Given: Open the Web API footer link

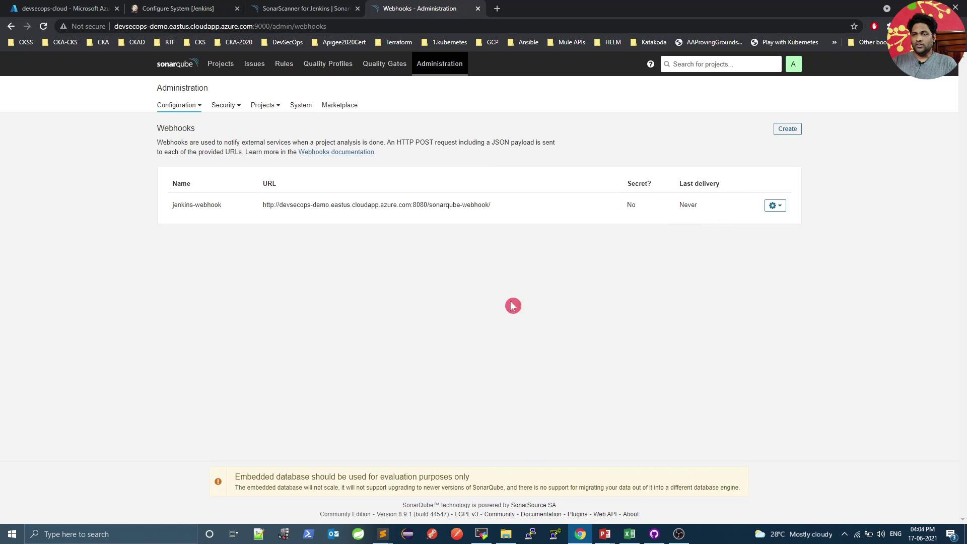Looking at the screenshot, I should 604,514.
